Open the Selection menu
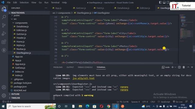The image size is (195, 109). (x=24, y=2)
